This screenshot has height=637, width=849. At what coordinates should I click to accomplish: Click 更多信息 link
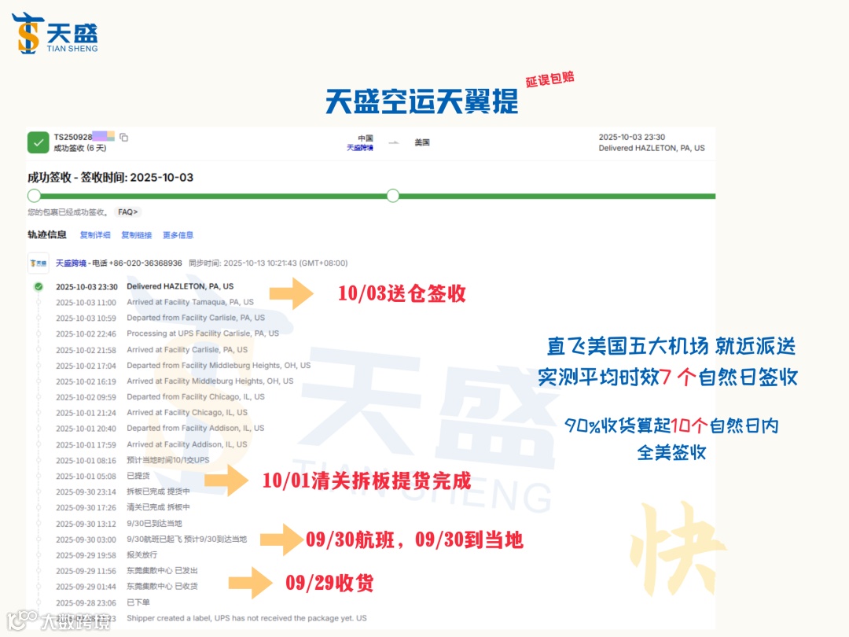178,234
